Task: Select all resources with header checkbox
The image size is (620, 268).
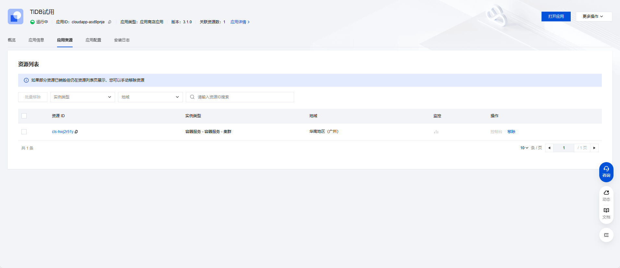Action: (x=24, y=116)
